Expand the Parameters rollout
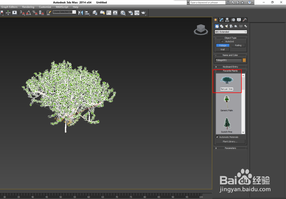Screen dimensions: 286x199 pos(230,148)
